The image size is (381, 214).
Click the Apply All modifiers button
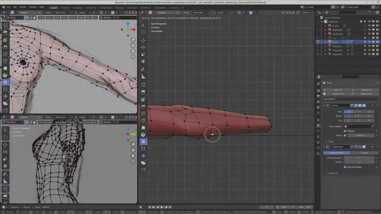[338, 90]
